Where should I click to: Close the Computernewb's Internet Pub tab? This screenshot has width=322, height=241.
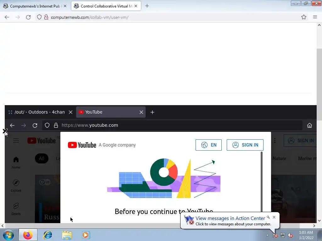coord(65,6)
